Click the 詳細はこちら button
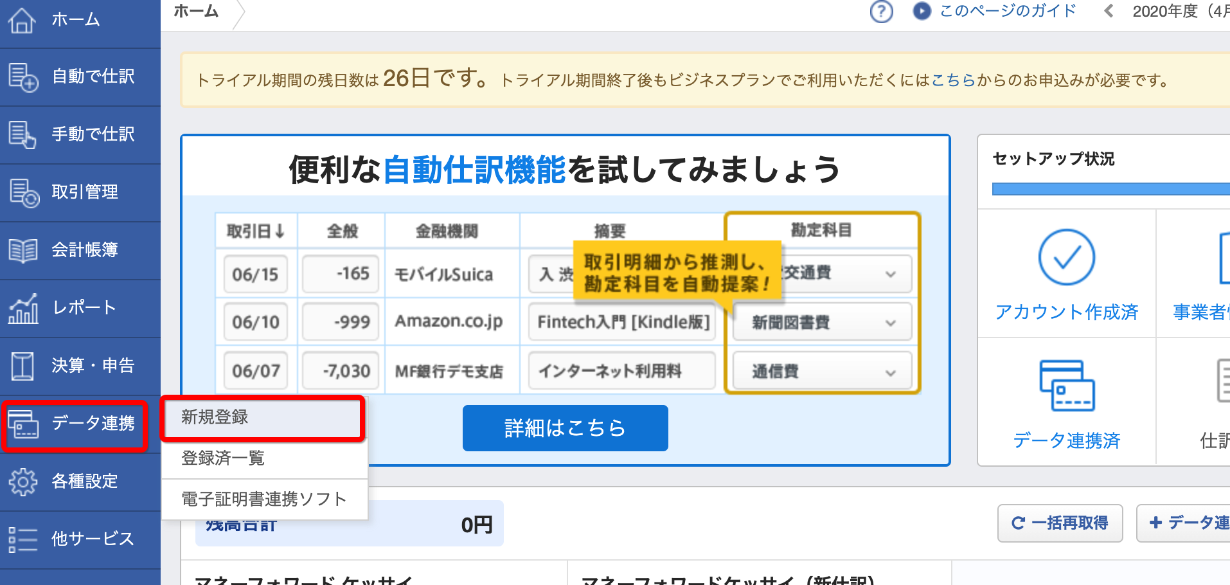1230x585 pixels. [565, 428]
